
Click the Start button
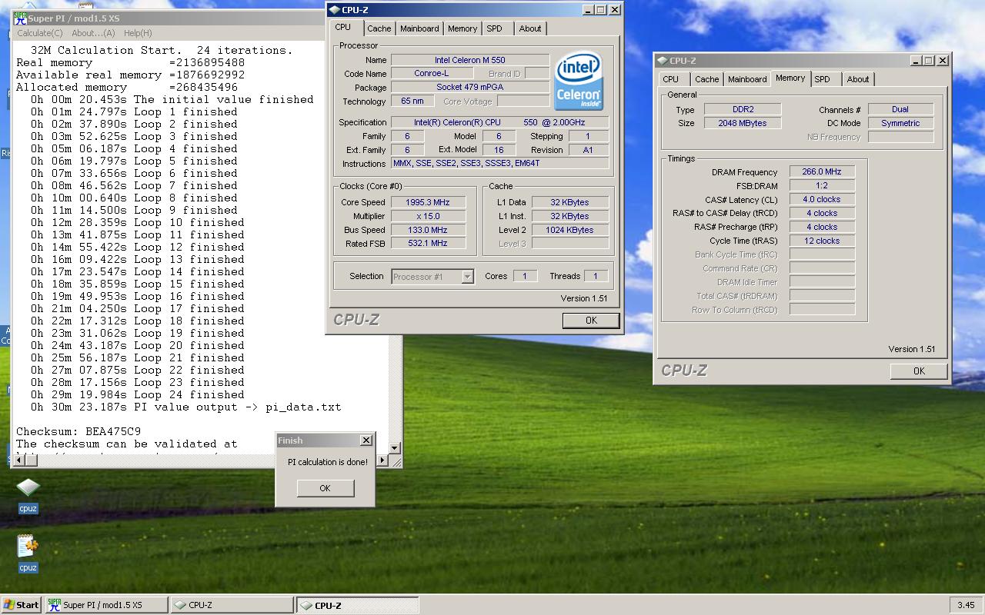tap(22, 605)
